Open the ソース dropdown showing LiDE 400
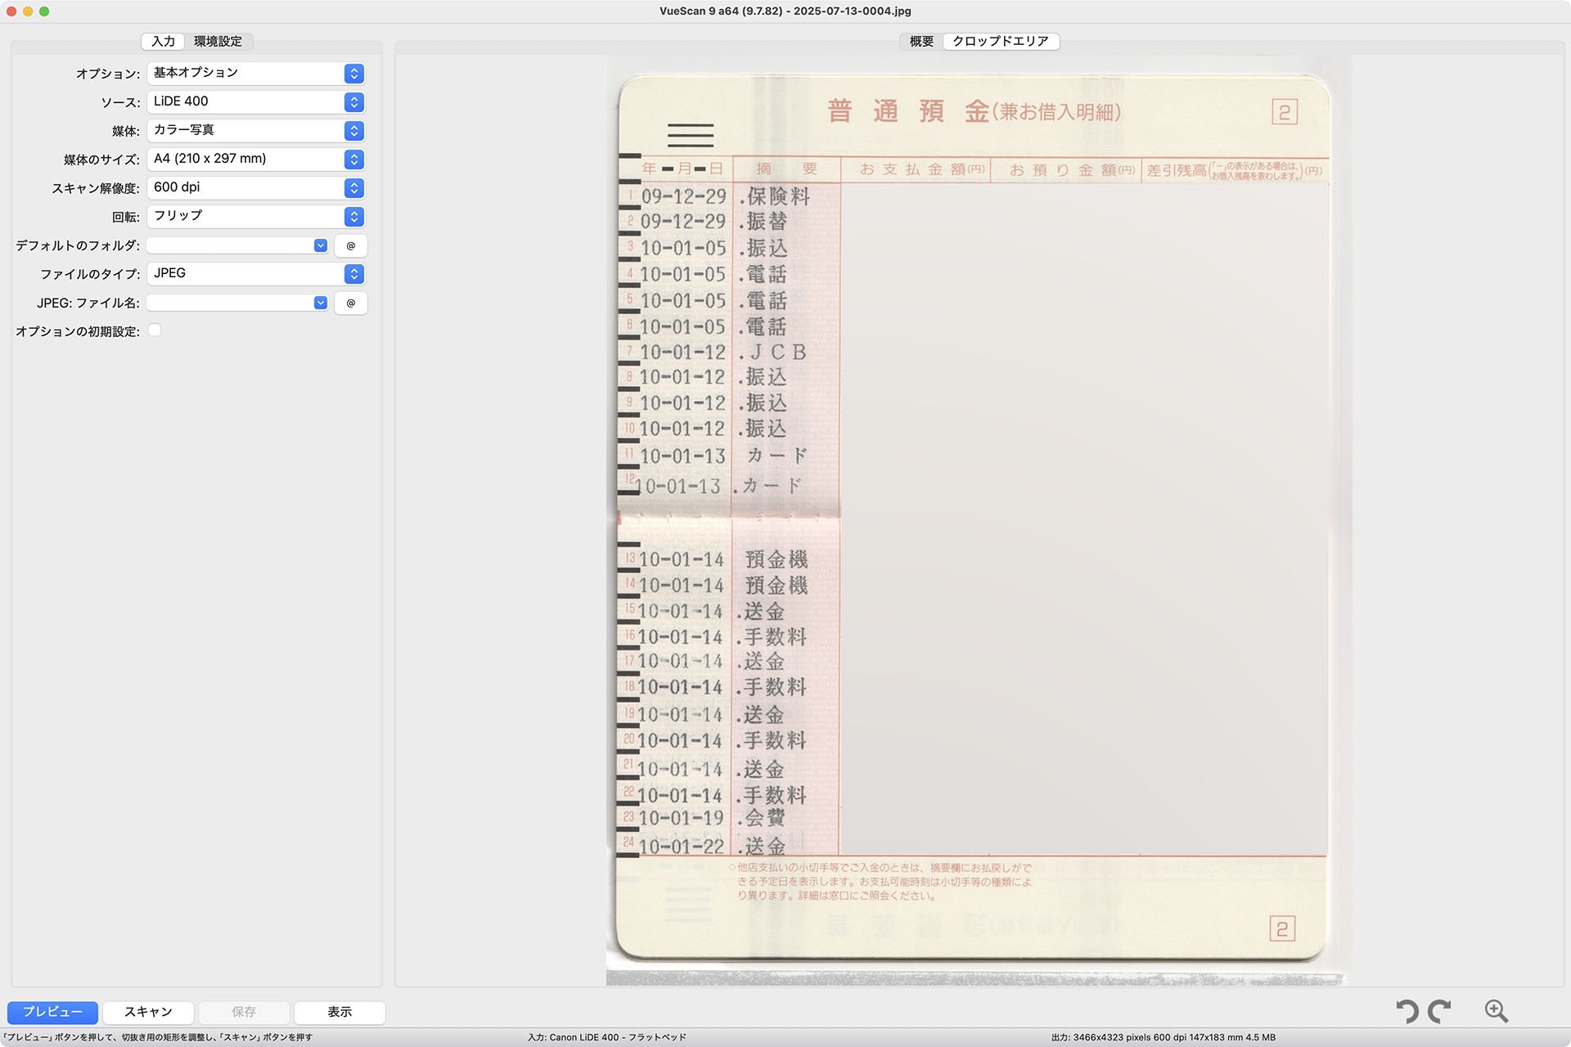The height and width of the screenshot is (1047, 1571). [255, 102]
